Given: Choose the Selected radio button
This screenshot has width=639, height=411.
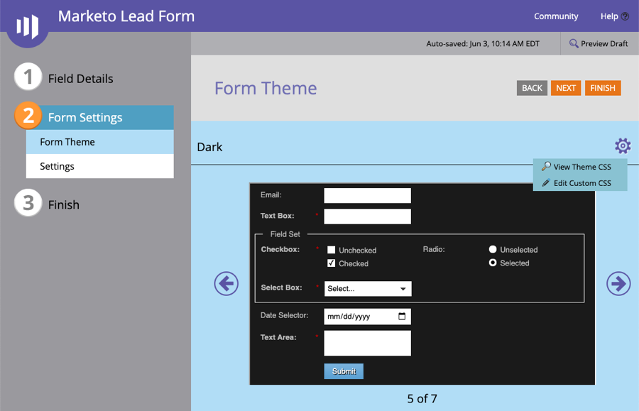Looking at the screenshot, I should 493,263.
